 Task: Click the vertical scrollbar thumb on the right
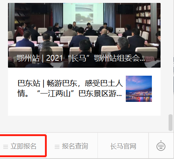click(x=170, y=122)
